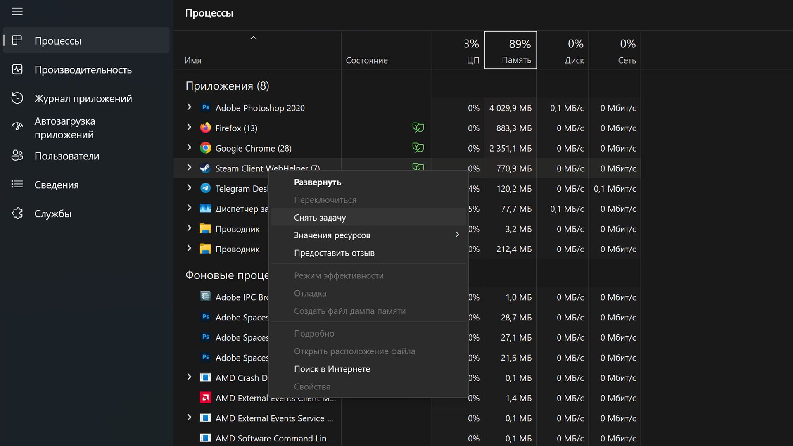Click Firefox efficiency mode leaf icon

coord(418,128)
